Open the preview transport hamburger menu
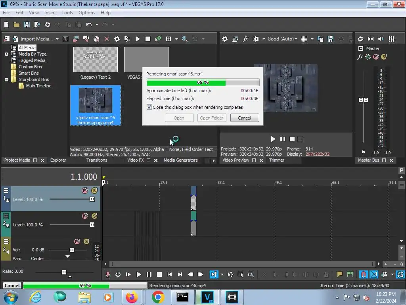The image size is (406, 305). [300, 139]
